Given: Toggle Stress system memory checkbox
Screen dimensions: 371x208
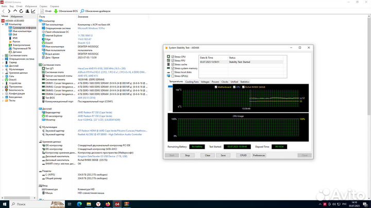Looking at the screenshot, I should (173, 68).
